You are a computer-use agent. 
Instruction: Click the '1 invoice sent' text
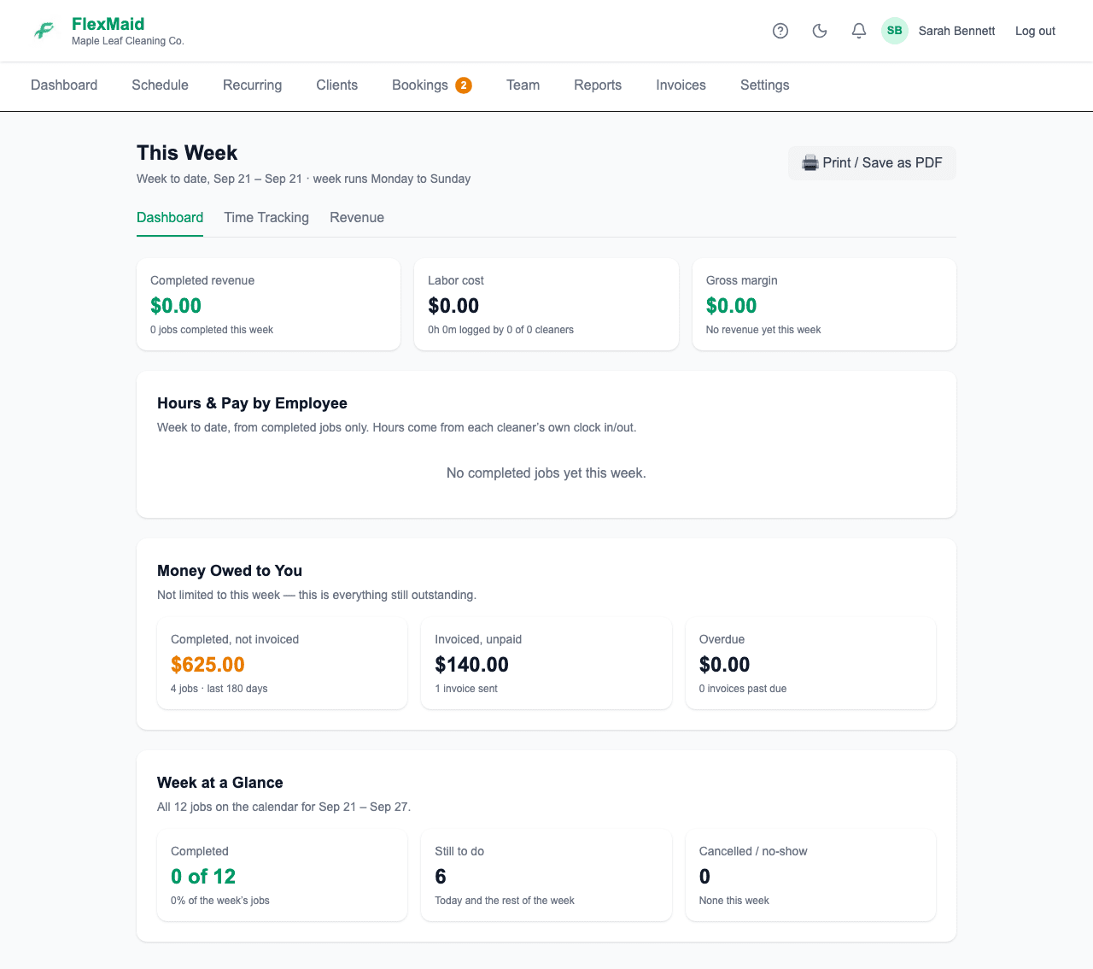click(x=466, y=689)
